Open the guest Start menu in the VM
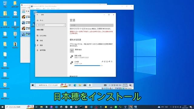This screenshot has width=194, height=109. pyautogui.click(x=33, y=85)
